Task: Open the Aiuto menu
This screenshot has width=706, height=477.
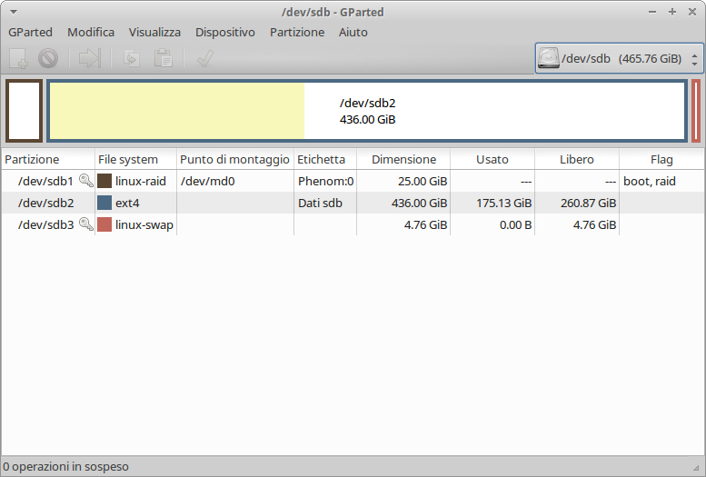Action: click(x=353, y=32)
